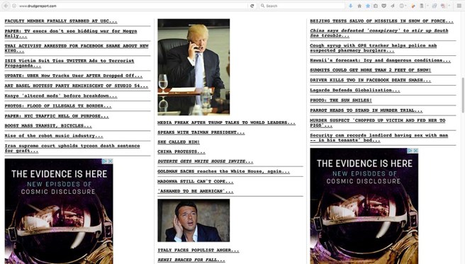This screenshot has height=264, width=465.
Task: Show bookmarks list icon beside the star
Action: tap(376, 6)
